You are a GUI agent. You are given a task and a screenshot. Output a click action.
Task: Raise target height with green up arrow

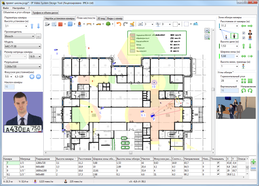coord(244,46)
